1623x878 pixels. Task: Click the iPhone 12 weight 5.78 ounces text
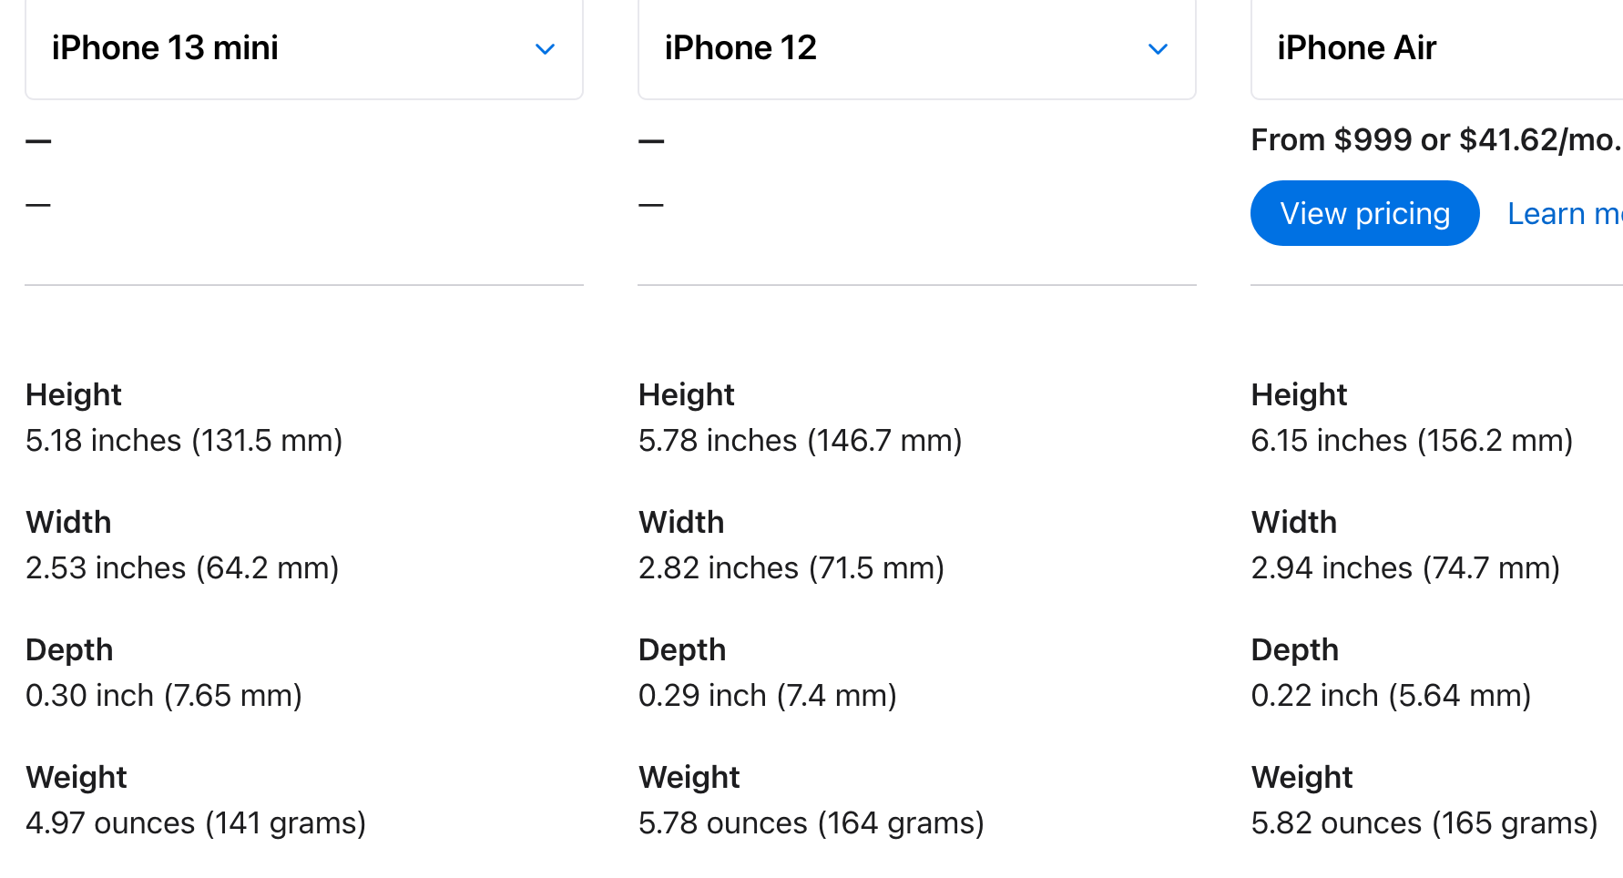811,823
